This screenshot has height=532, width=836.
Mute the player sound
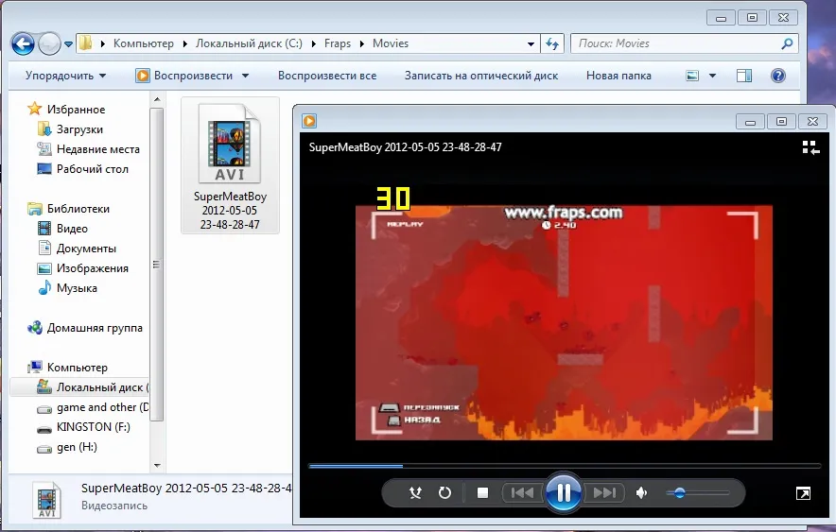(642, 492)
